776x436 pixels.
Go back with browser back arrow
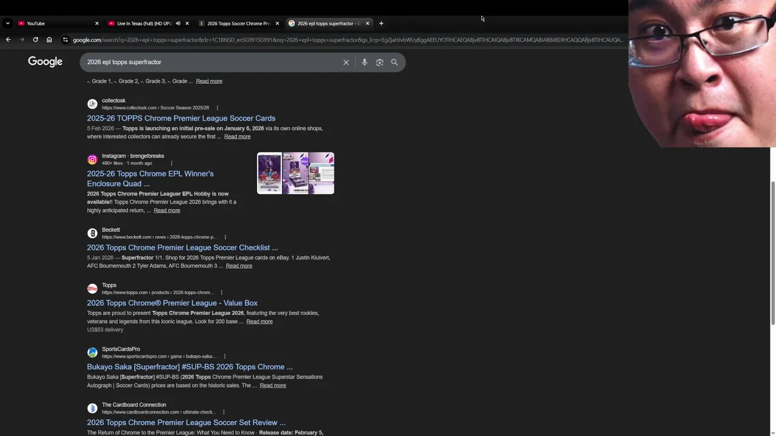(8, 39)
